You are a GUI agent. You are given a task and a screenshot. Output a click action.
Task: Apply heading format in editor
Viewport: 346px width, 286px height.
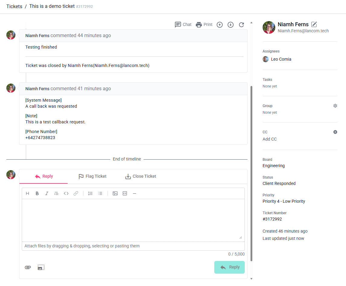click(27, 193)
